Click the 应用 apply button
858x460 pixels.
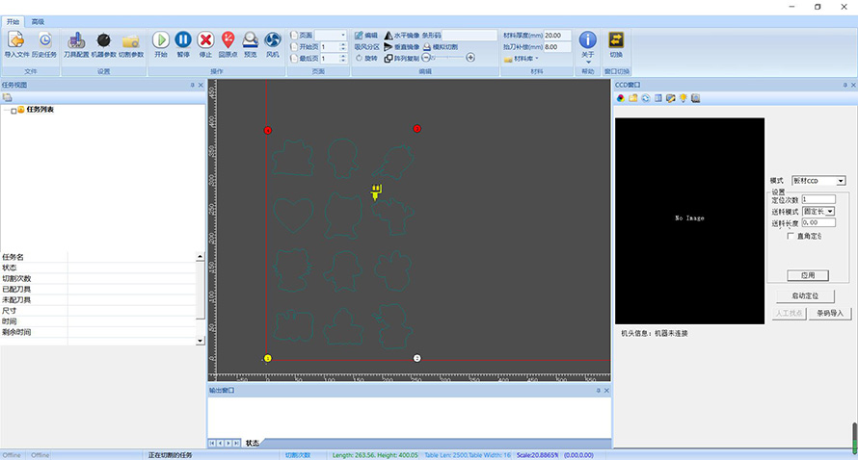tap(807, 275)
